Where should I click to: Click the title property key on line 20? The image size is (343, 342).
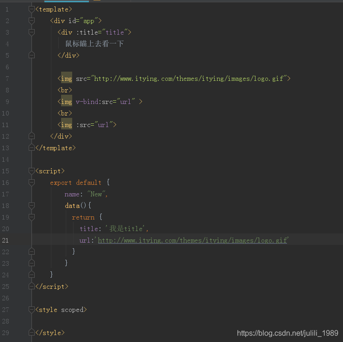click(x=88, y=229)
